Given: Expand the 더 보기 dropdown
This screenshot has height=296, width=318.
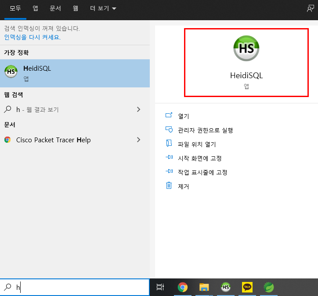Looking at the screenshot, I should point(103,8).
